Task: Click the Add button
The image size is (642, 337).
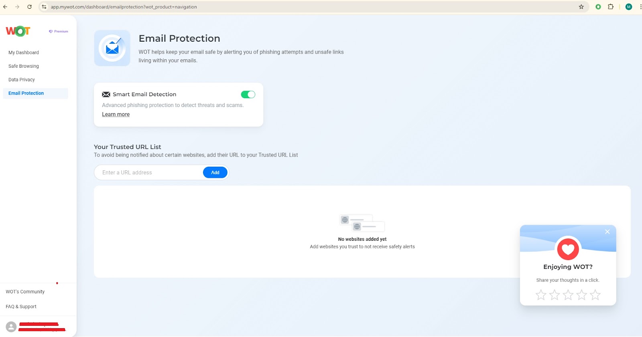Action: [x=215, y=173]
